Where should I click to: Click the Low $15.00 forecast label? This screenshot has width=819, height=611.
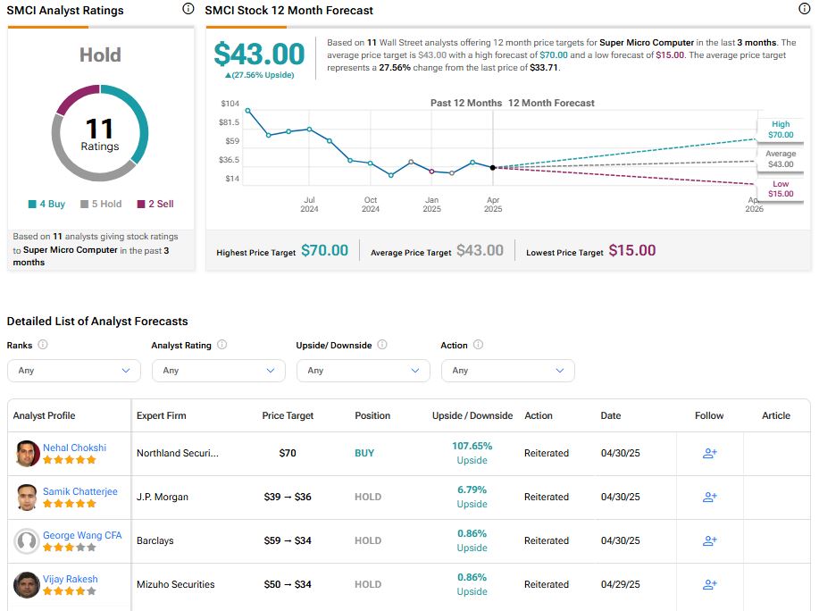tap(781, 188)
